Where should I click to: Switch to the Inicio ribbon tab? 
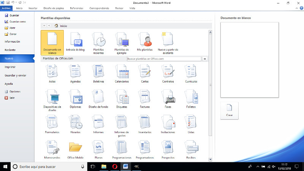click(19, 8)
